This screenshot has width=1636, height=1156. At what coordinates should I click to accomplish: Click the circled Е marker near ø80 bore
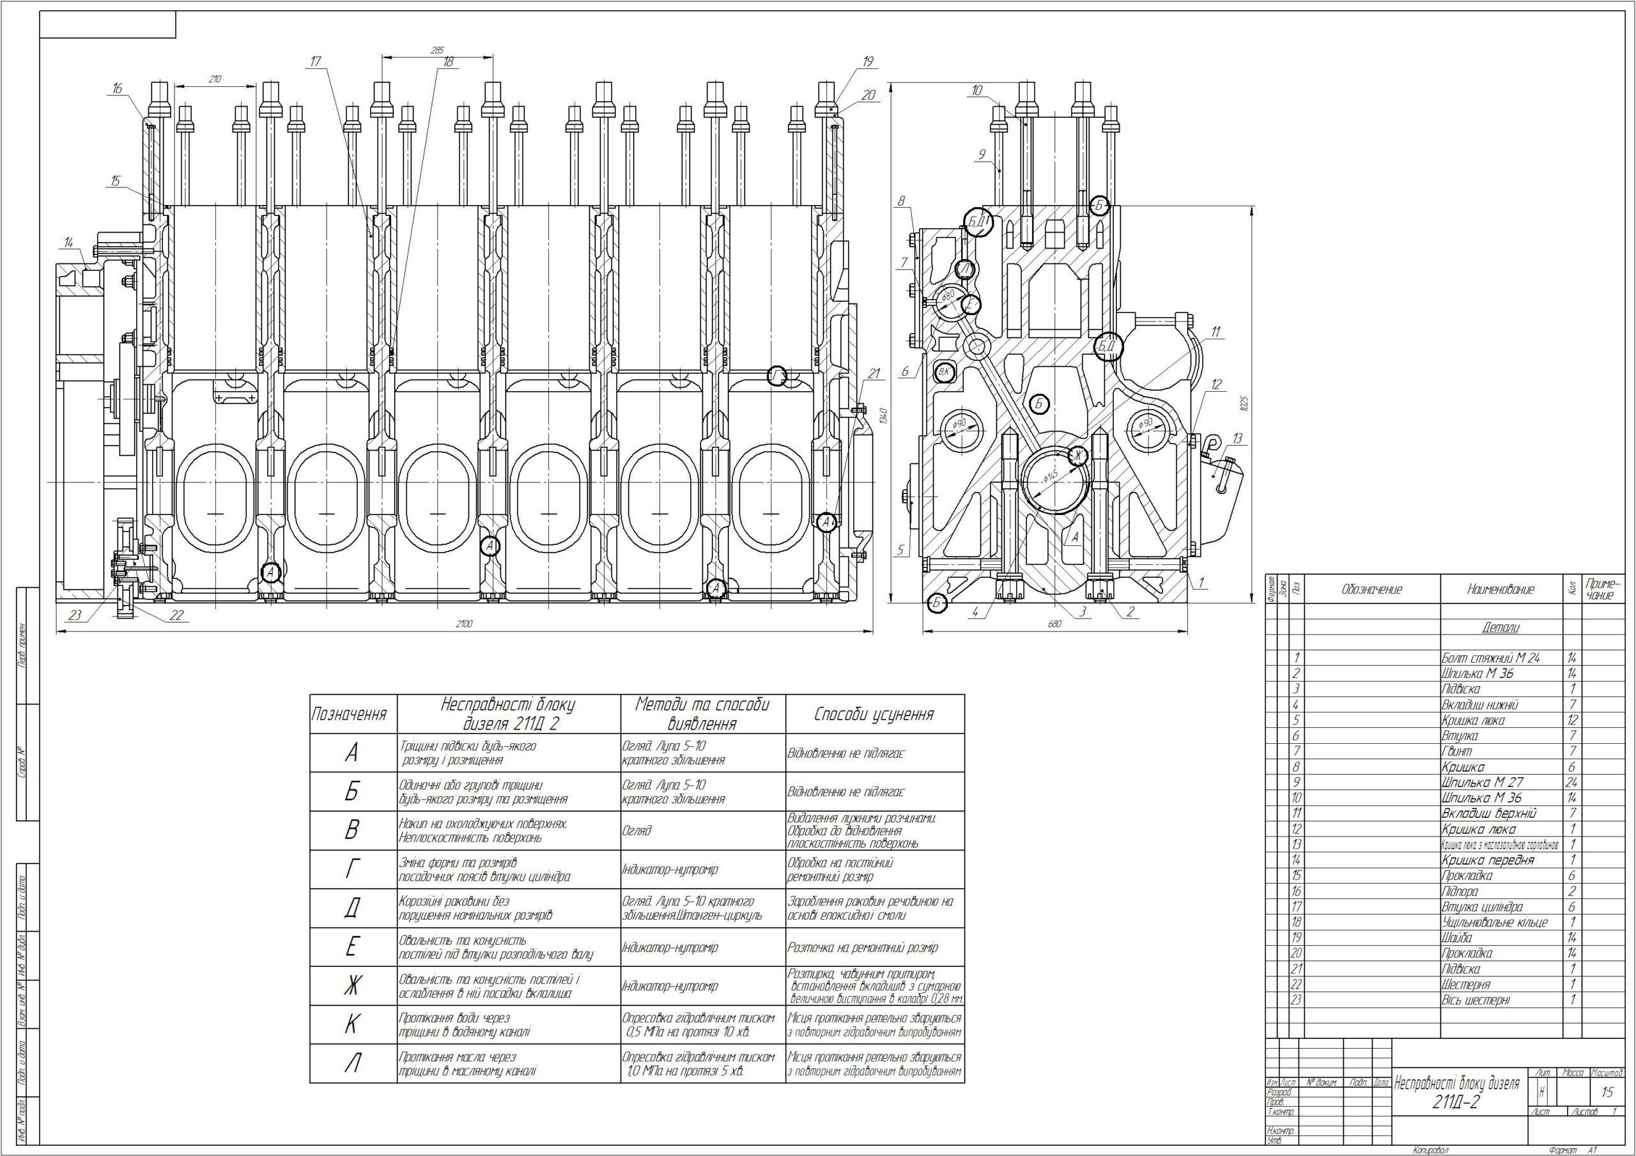[971, 304]
